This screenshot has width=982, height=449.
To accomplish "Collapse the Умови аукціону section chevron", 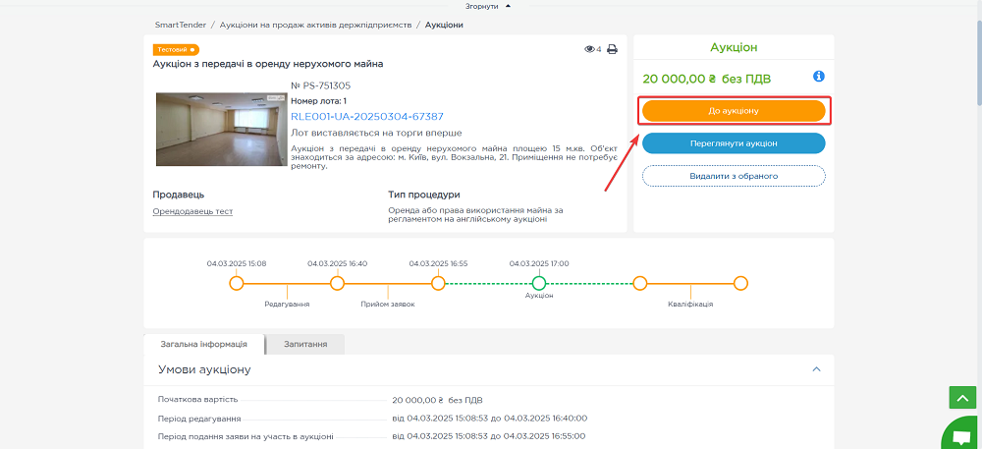I will 815,369.
